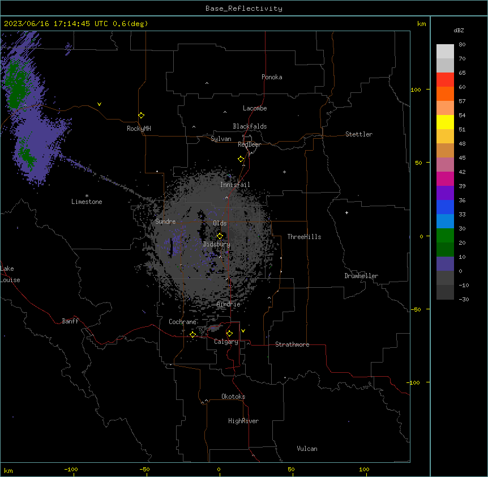The height and width of the screenshot is (477, 488).
Task: Click the Calgary city label
Action: click(226, 342)
